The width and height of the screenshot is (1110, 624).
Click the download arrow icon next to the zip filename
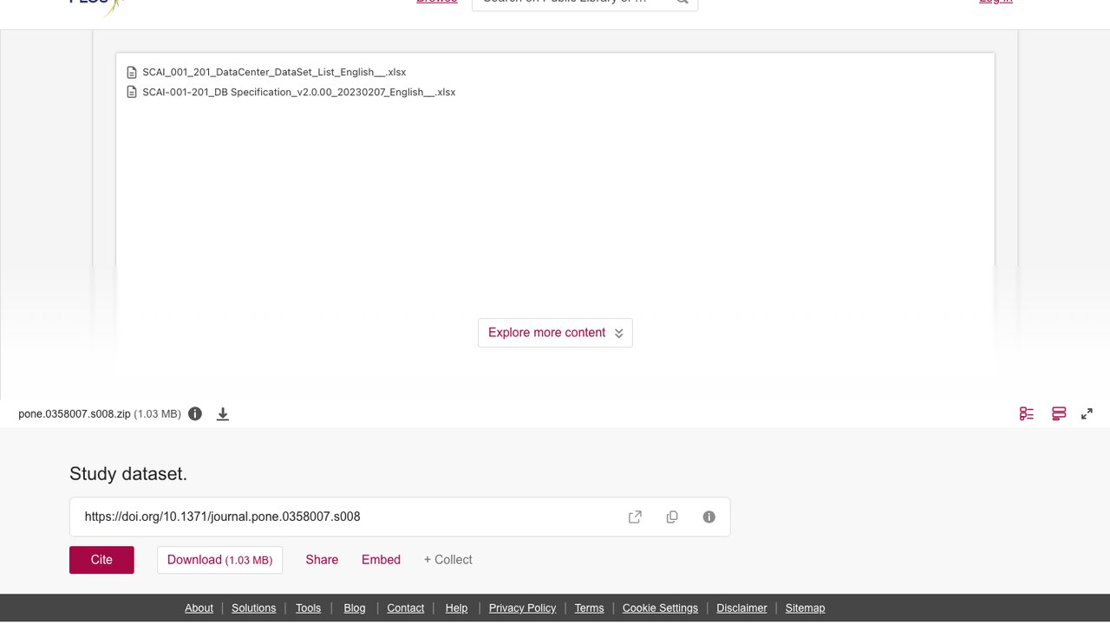pos(223,414)
